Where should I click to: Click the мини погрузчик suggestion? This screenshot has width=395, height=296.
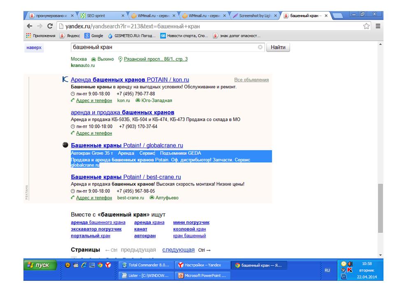(191, 222)
